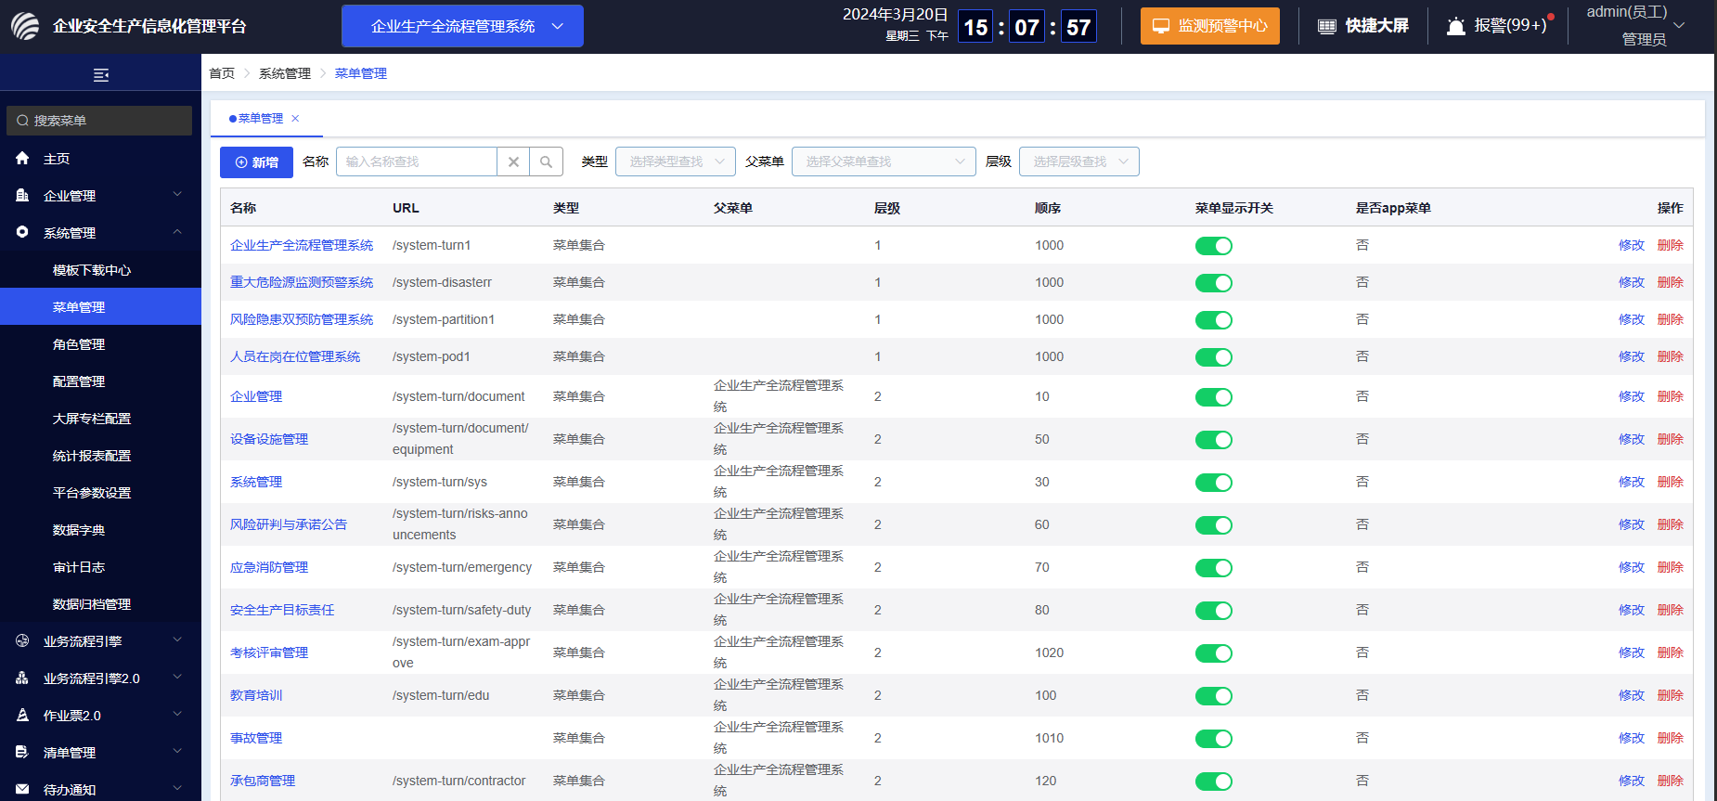Image resolution: width=1717 pixels, height=801 pixels.
Task: Expand the 清单管理 sidebar group
Action: coord(100,753)
